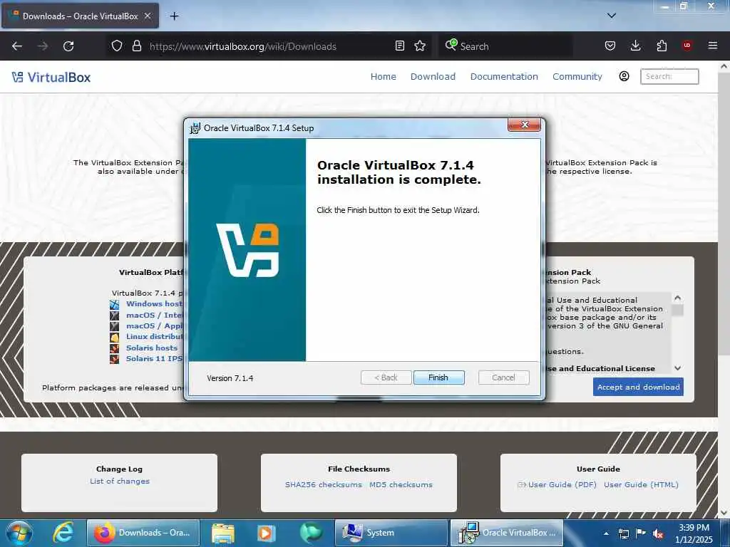
Task: Go back using Firefox back arrow
Action: tap(17, 46)
